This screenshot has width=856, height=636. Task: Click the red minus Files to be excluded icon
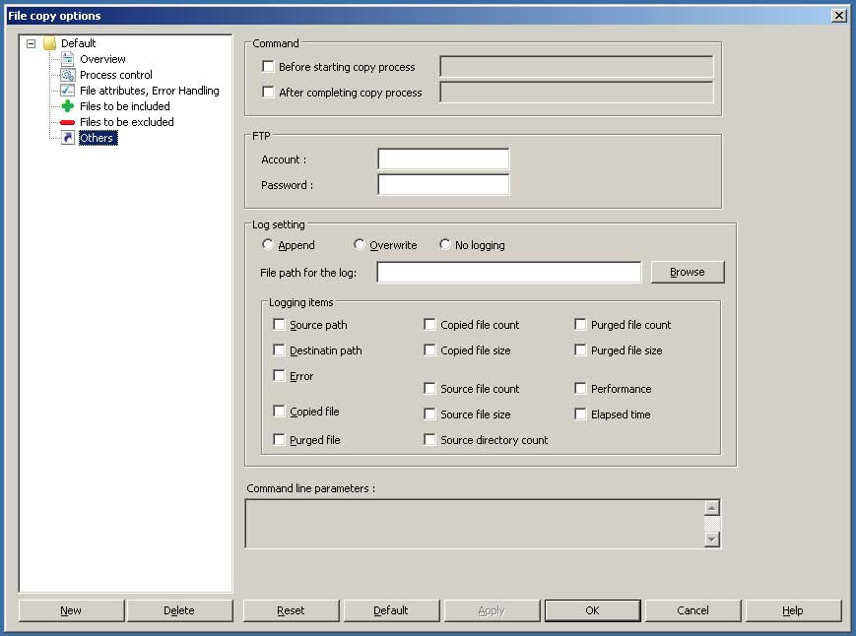click(67, 122)
